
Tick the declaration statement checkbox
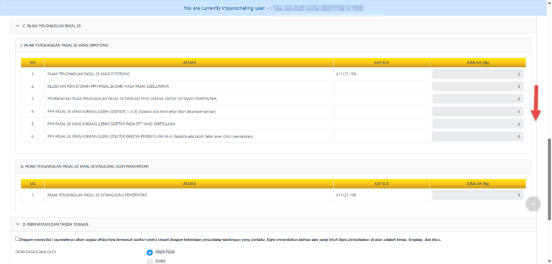click(17, 239)
